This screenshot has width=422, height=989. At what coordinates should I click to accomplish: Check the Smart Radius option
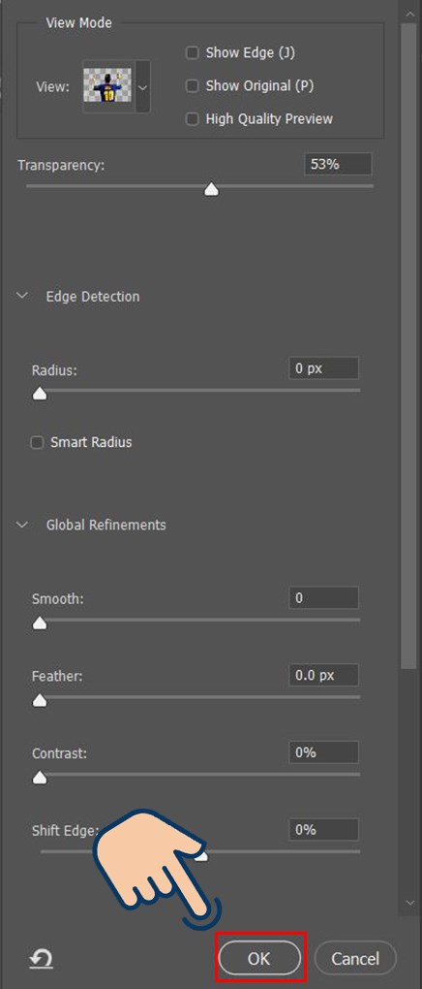(x=37, y=442)
